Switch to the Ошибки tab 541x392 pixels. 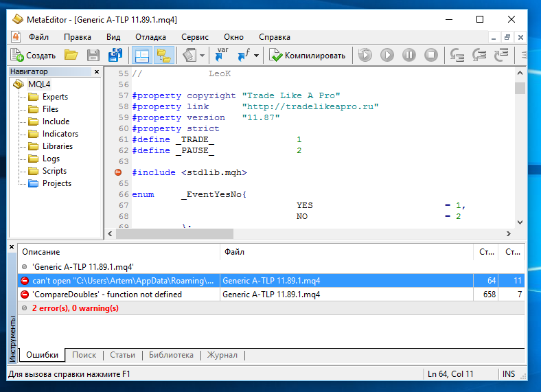[x=42, y=355]
